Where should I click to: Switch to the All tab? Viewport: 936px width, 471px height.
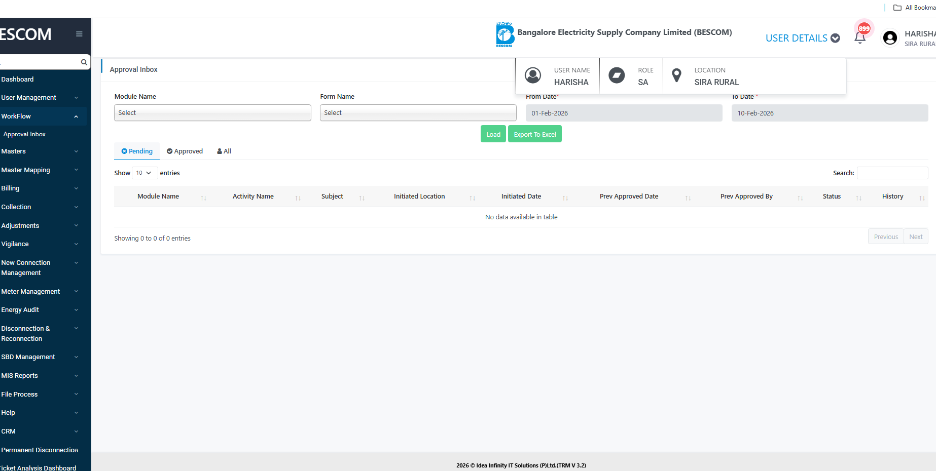coord(224,151)
